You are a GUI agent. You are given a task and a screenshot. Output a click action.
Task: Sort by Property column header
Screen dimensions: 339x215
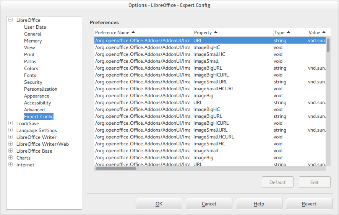[x=206, y=33]
